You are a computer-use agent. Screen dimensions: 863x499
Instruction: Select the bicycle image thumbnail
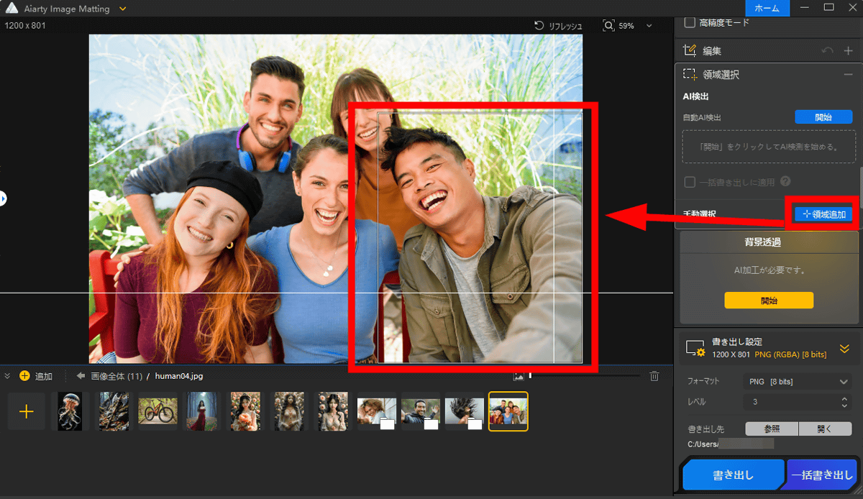[x=157, y=411]
